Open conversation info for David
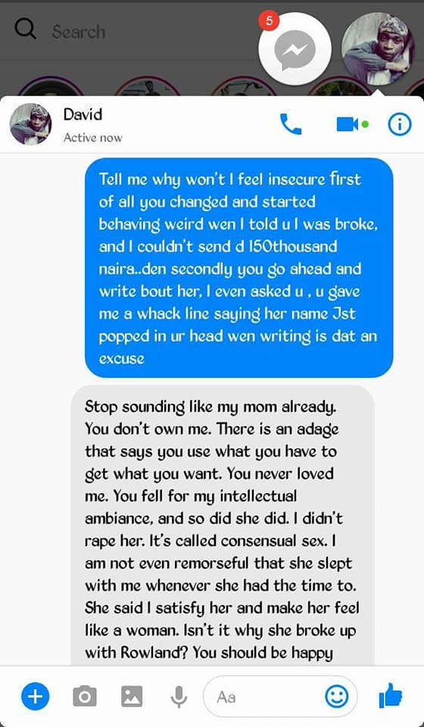The height and width of the screenshot is (727, 424). 400,124
